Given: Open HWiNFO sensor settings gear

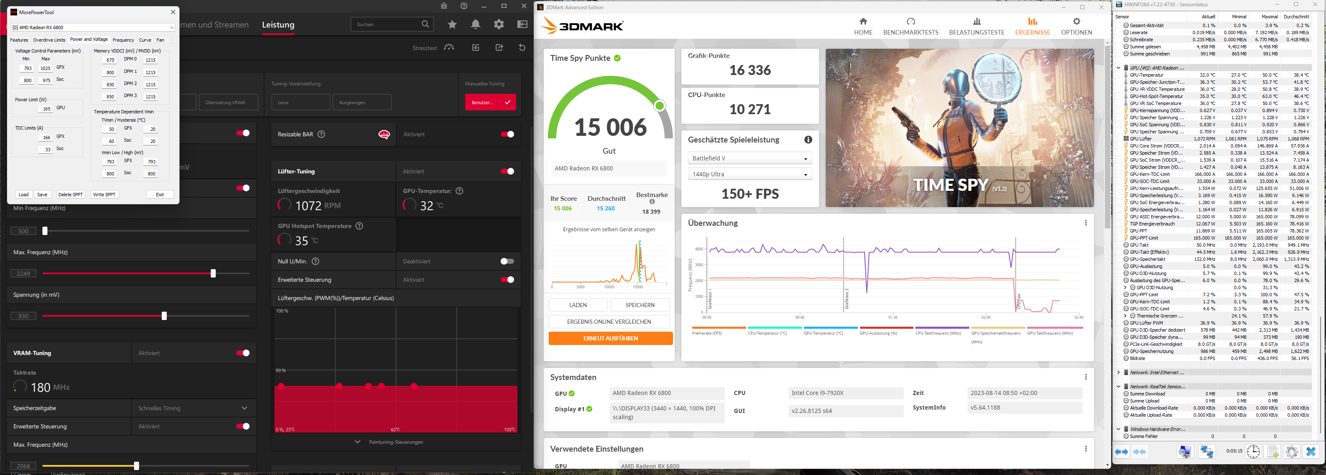Looking at the screenshot, I should [x=1291, y=452].
